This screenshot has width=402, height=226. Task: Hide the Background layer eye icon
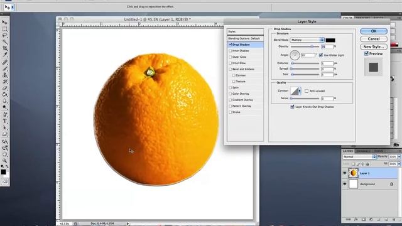click(x=345, y=184)
